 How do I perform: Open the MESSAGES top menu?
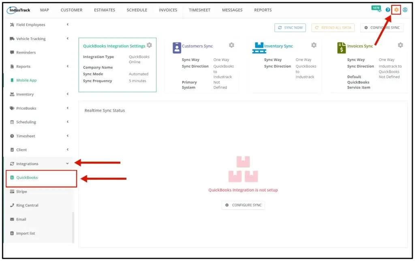[x=232, y=10]
